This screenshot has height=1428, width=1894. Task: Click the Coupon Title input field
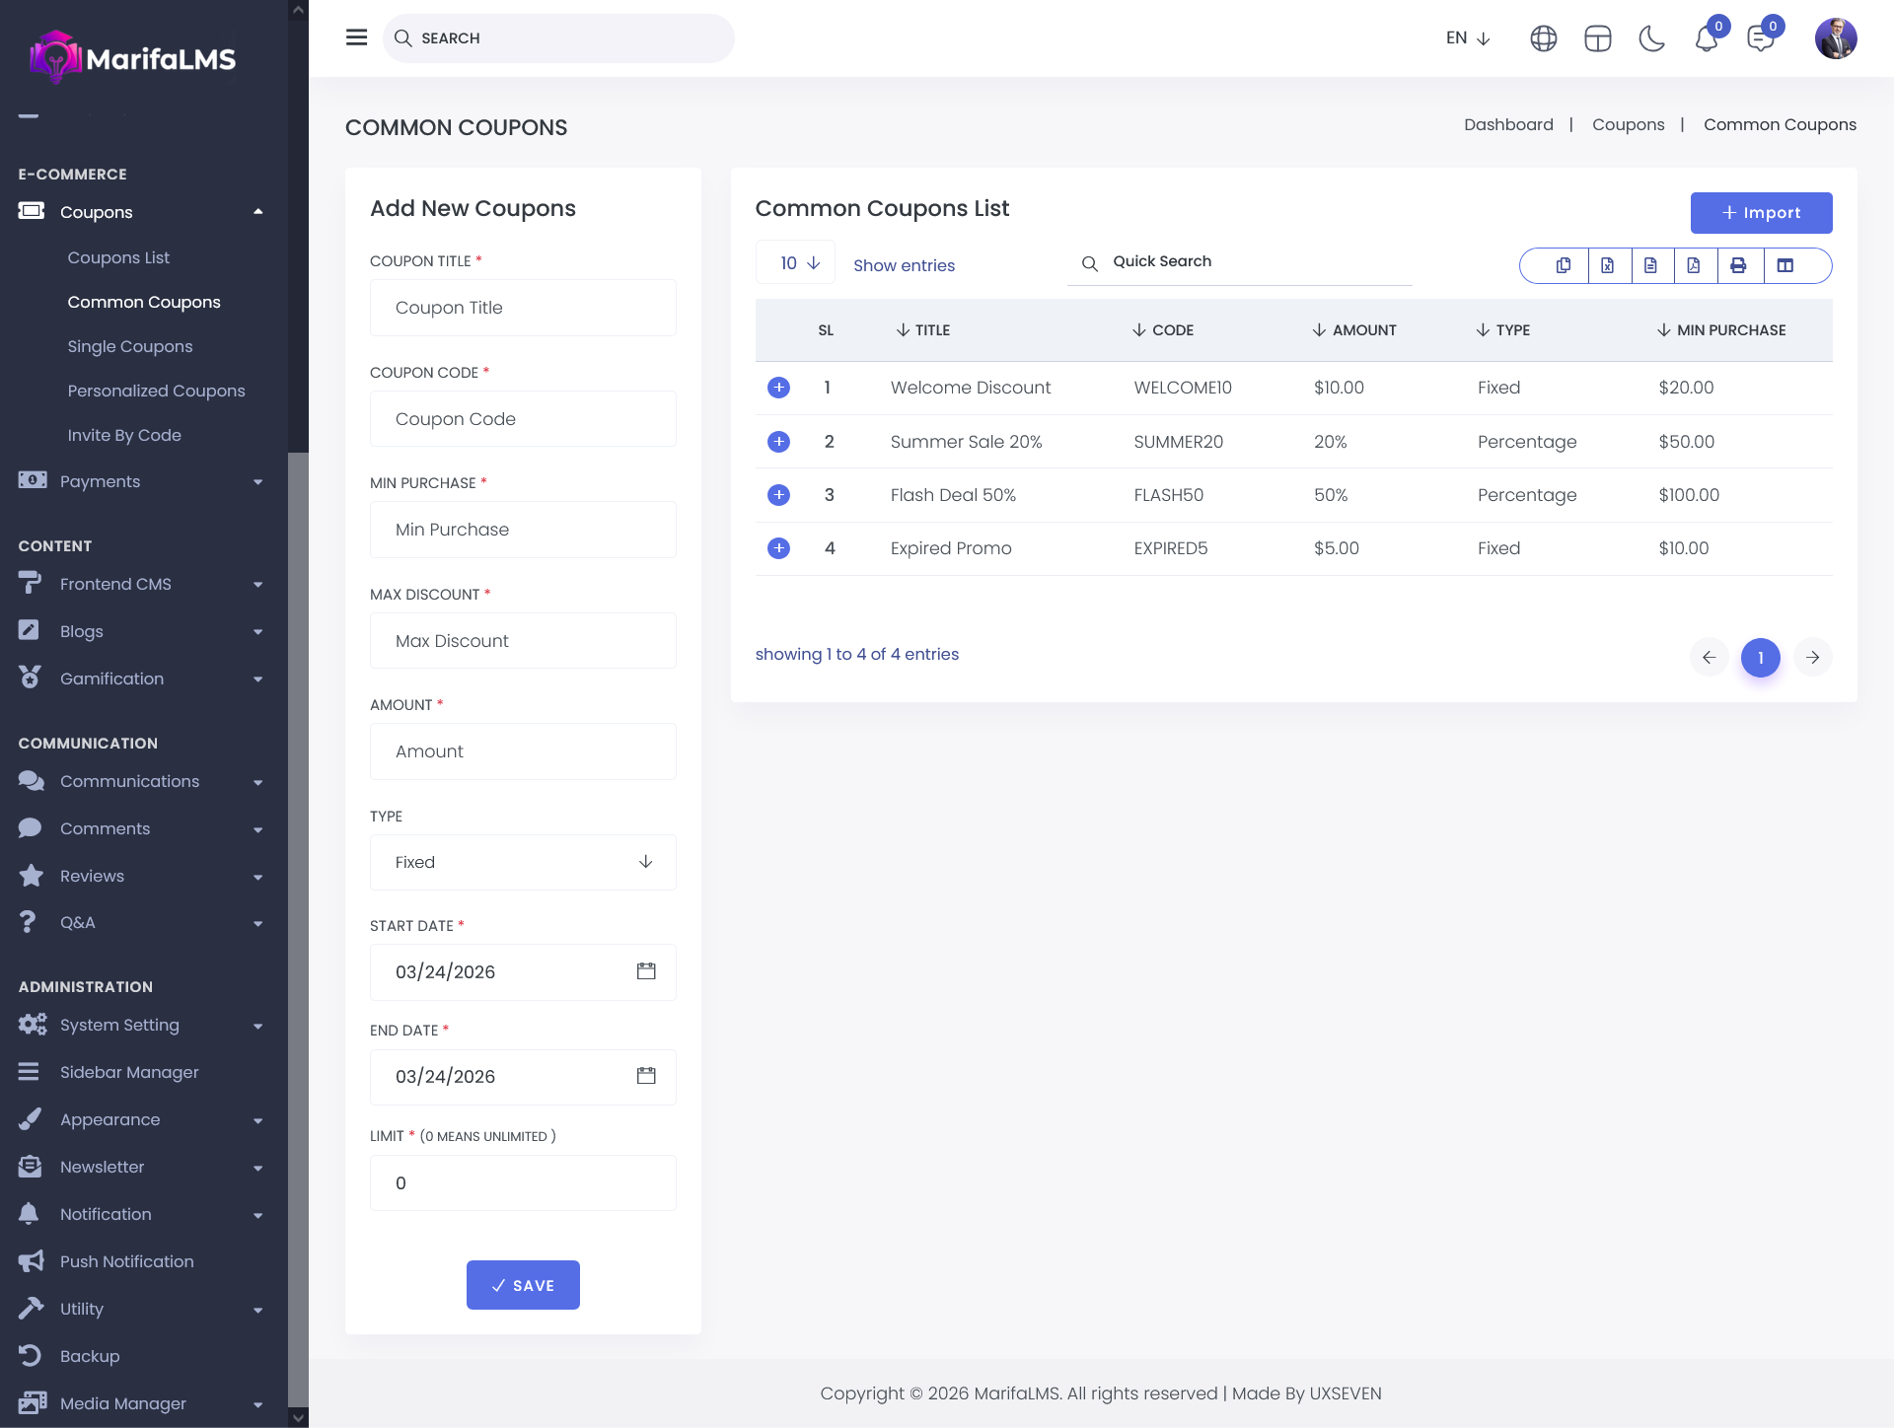point(523,308)
